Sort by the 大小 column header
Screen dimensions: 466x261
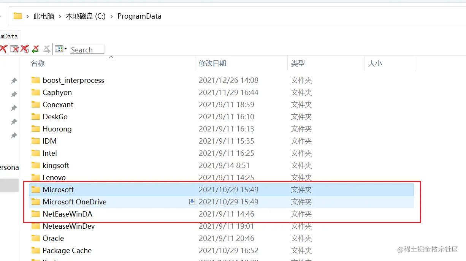coord(375,63)
